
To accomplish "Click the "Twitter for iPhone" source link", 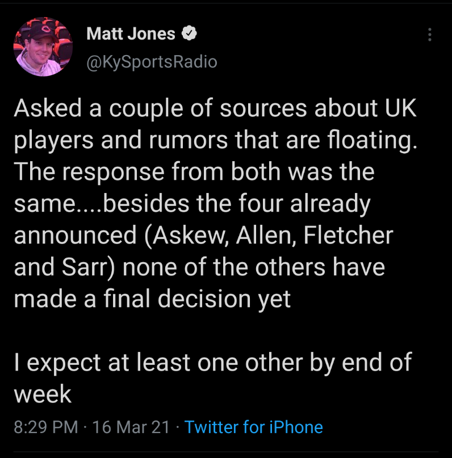I will tap(254, 427).
